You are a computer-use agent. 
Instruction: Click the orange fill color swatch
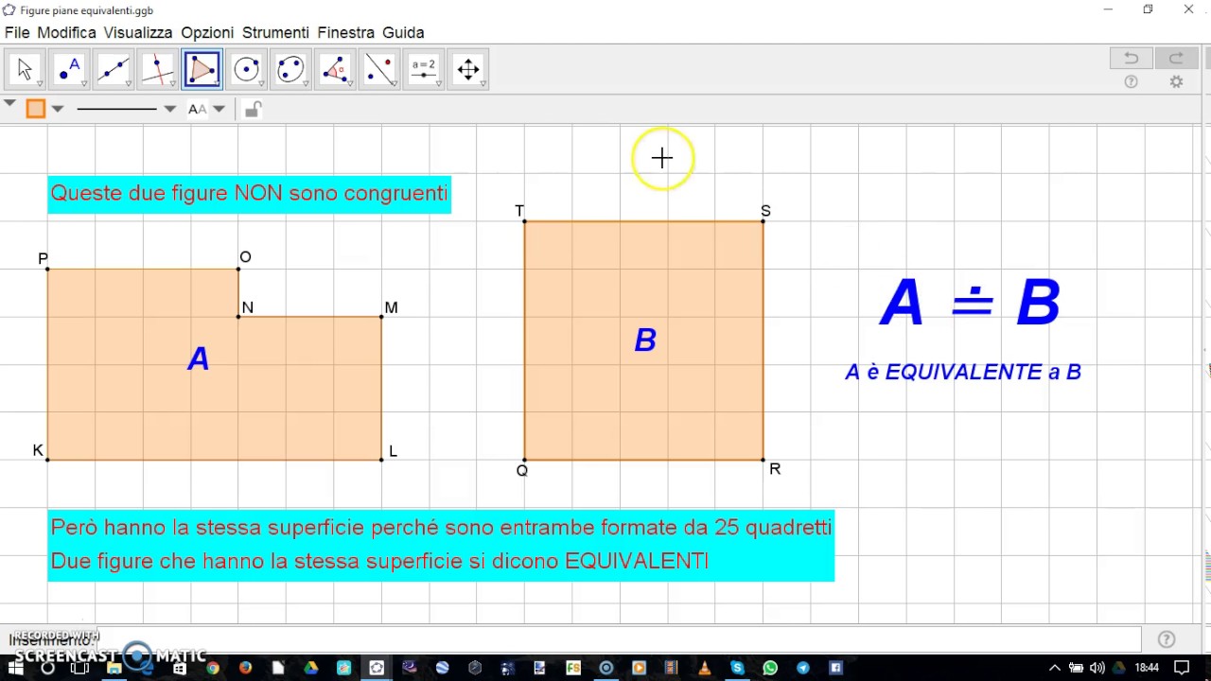click(x=35, y=109)
